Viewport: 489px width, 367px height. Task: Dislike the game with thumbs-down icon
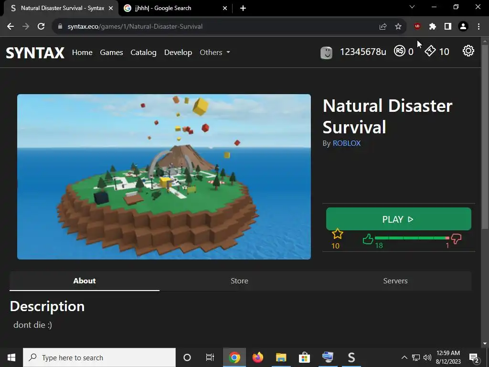(456, 239)
